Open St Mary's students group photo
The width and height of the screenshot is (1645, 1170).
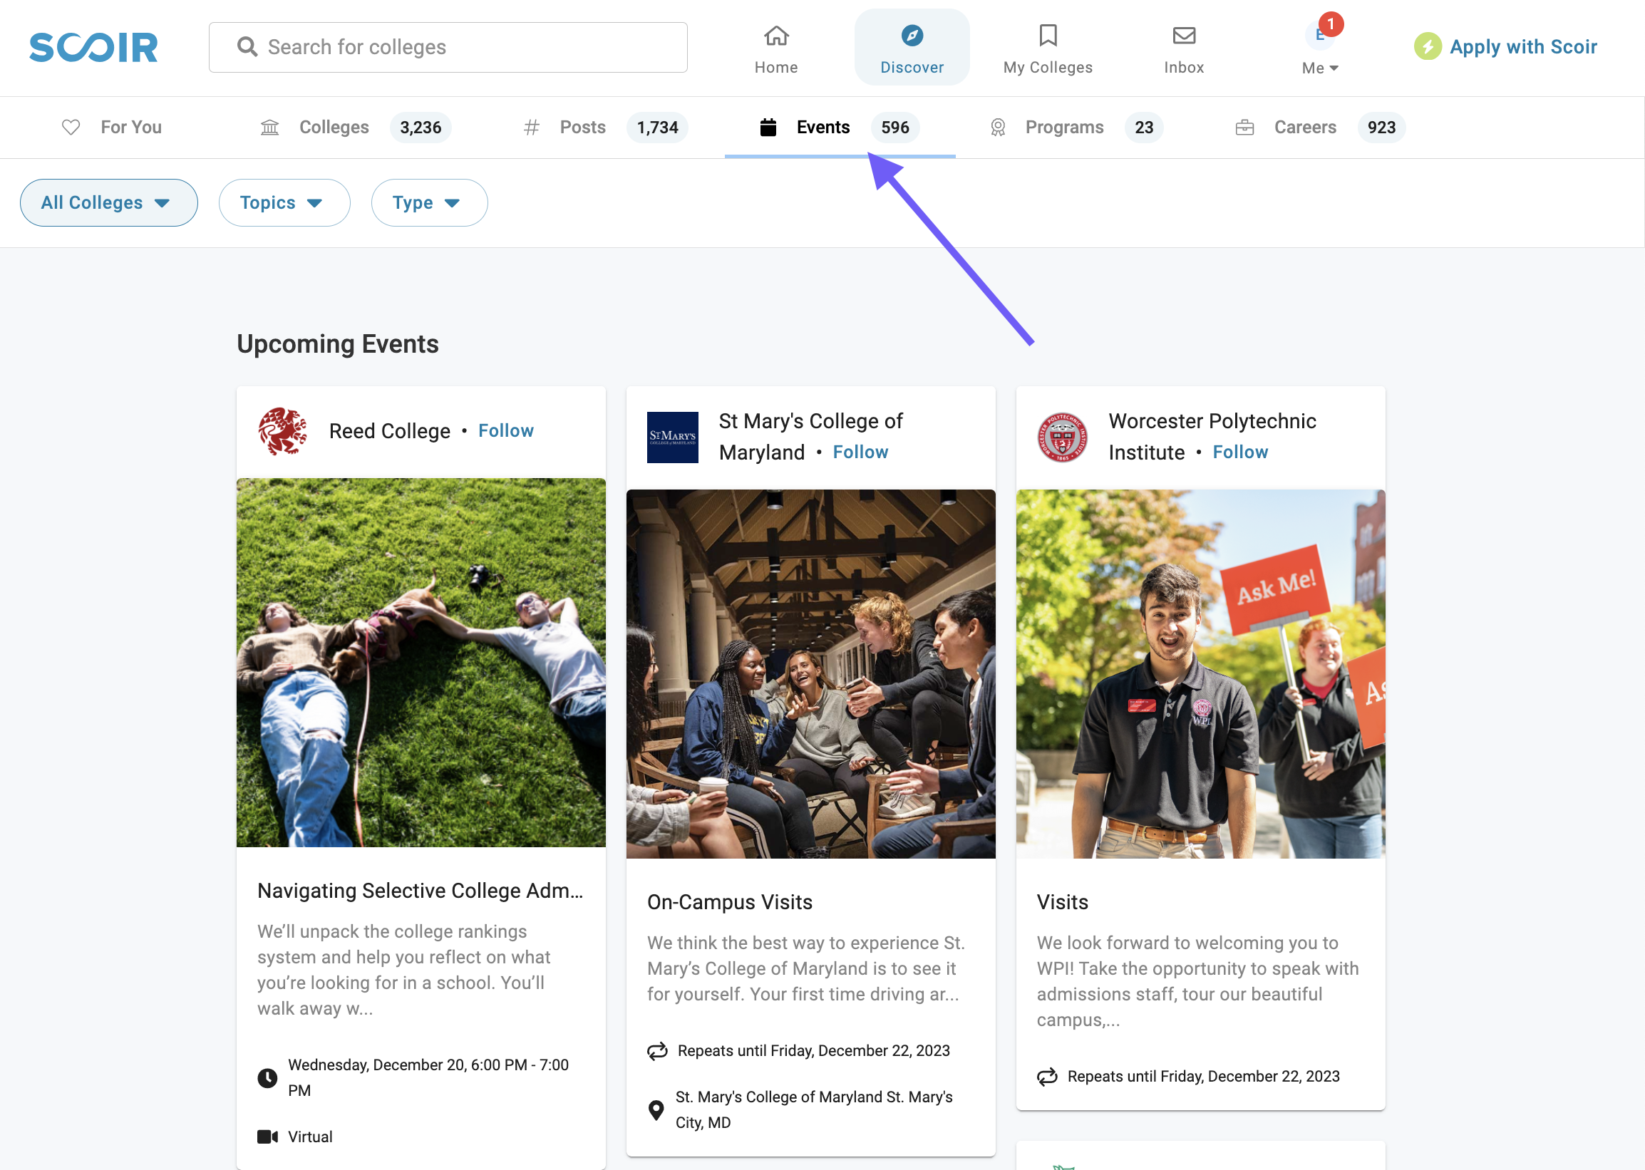(x=810, y=673)
